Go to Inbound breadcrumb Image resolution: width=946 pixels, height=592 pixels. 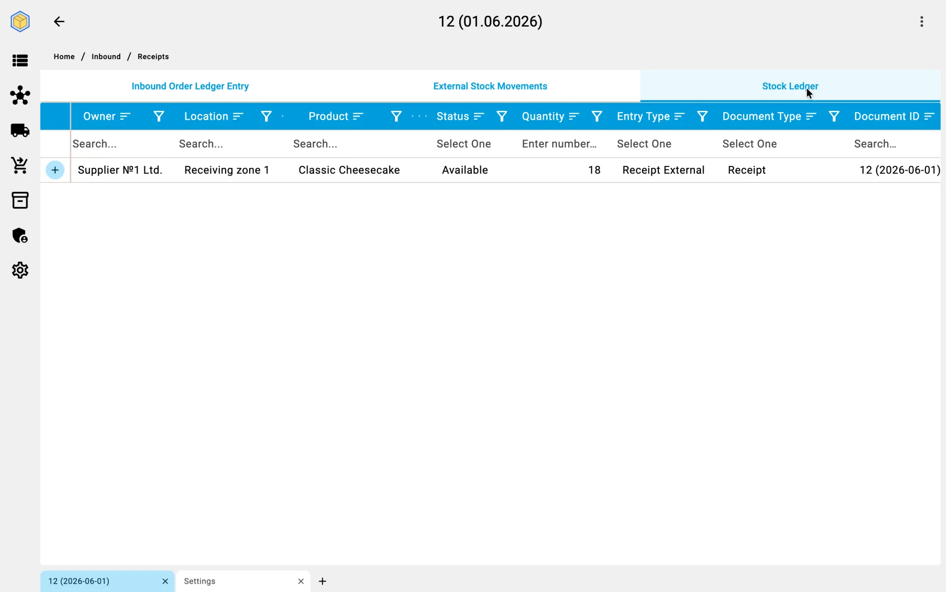click(x=106, y=57)
